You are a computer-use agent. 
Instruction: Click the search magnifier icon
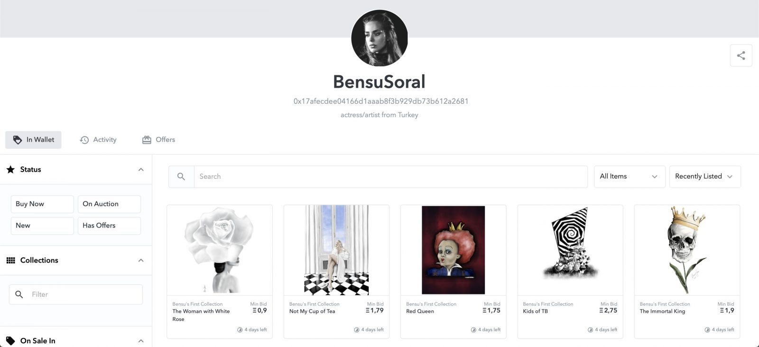click(x=181, y=176)
